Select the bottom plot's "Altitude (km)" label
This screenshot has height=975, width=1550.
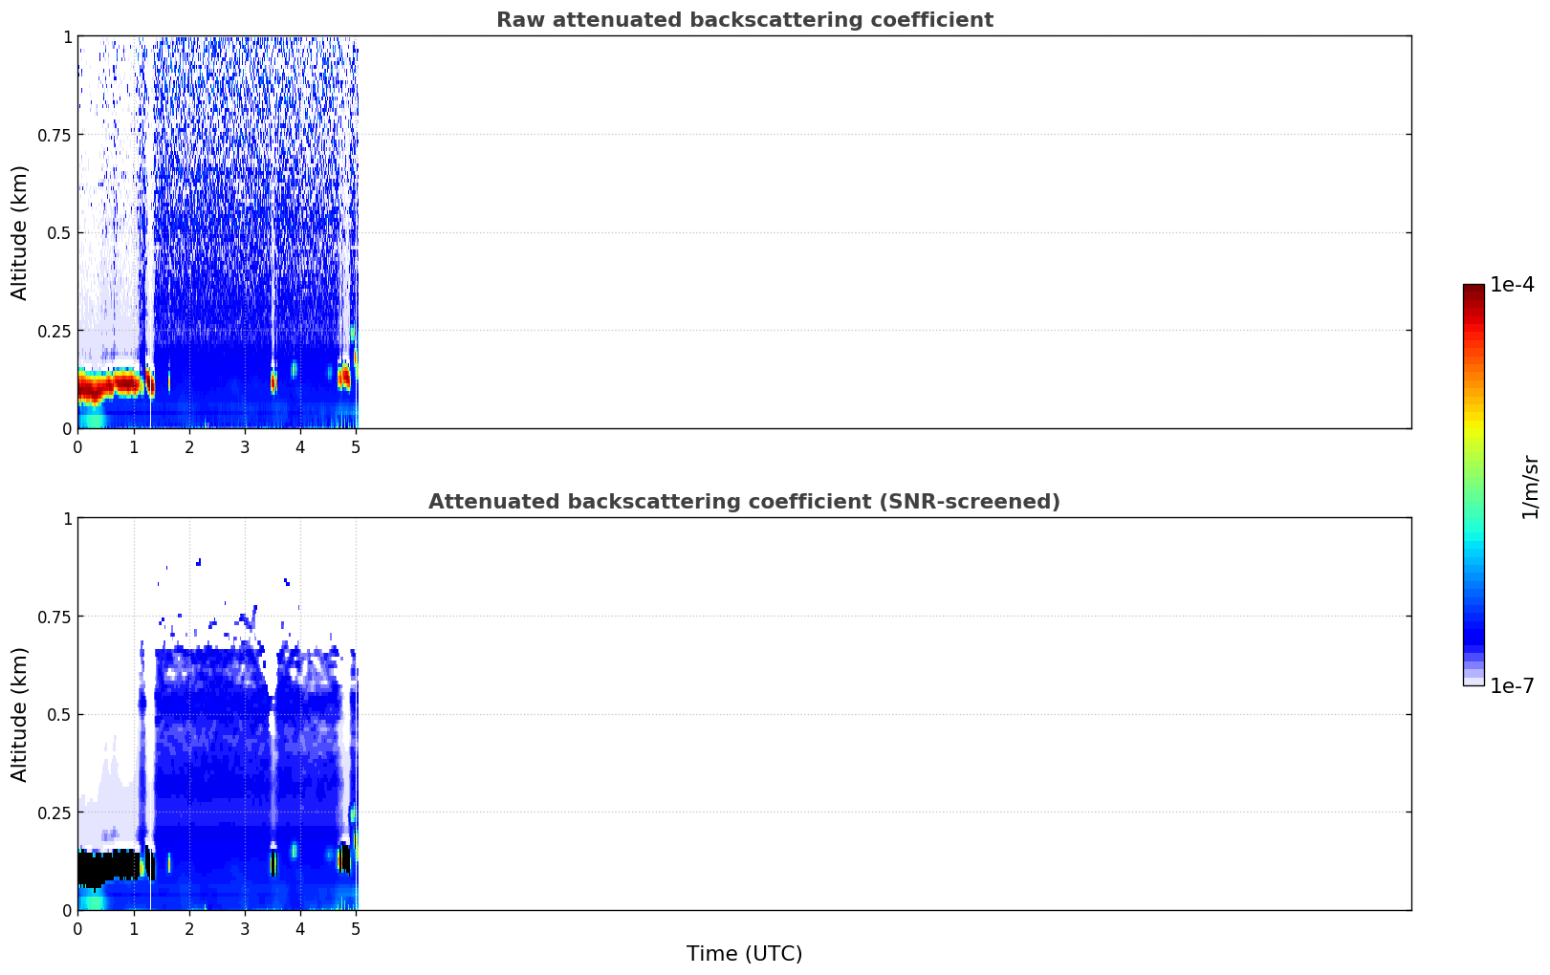pyautogui.click(x=20, y=714)
